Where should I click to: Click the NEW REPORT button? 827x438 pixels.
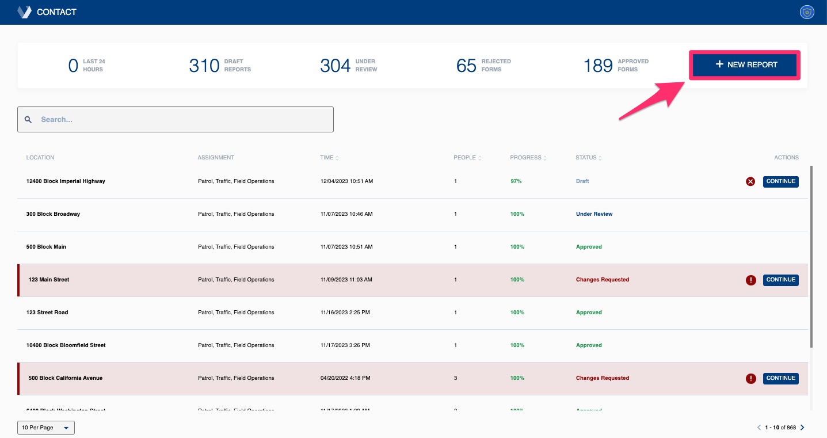pos(744,64)
